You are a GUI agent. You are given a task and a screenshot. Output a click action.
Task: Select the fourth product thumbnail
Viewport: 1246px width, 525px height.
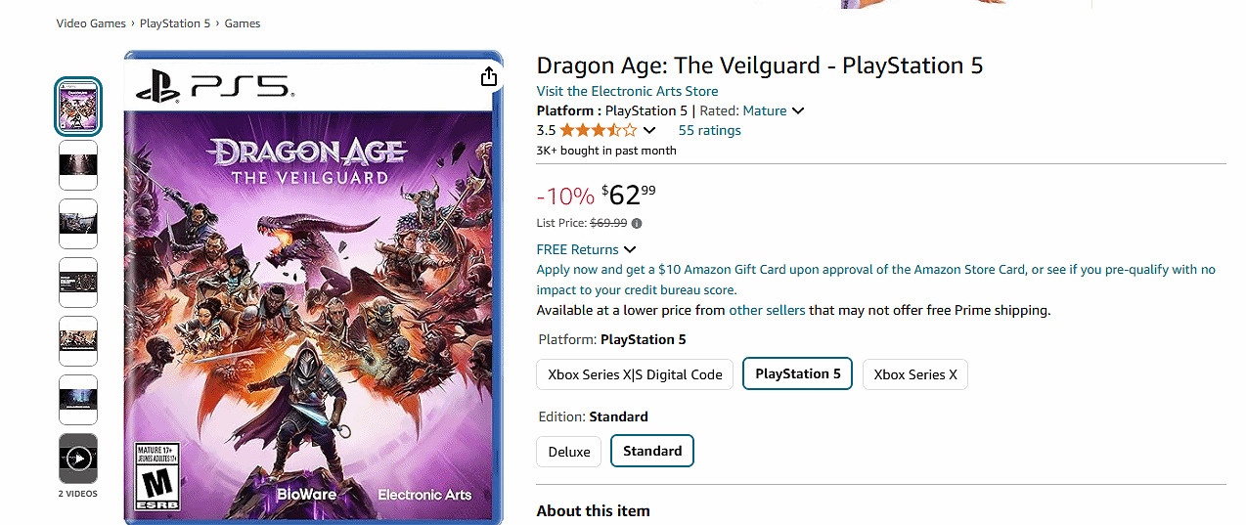pyautogui.click(x=78, y=283)
